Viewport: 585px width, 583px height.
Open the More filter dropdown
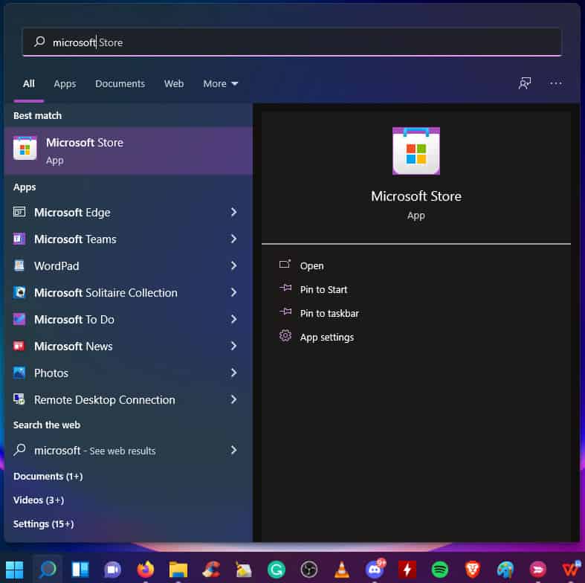pyautogui.click(x=220, y=84)
